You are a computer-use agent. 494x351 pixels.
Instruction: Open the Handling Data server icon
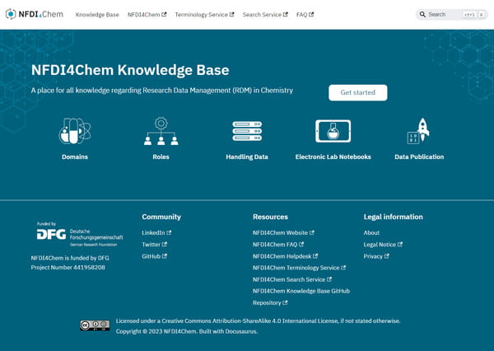[x=247, y=131]
